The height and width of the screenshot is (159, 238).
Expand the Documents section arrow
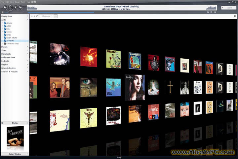click(27, 54)
